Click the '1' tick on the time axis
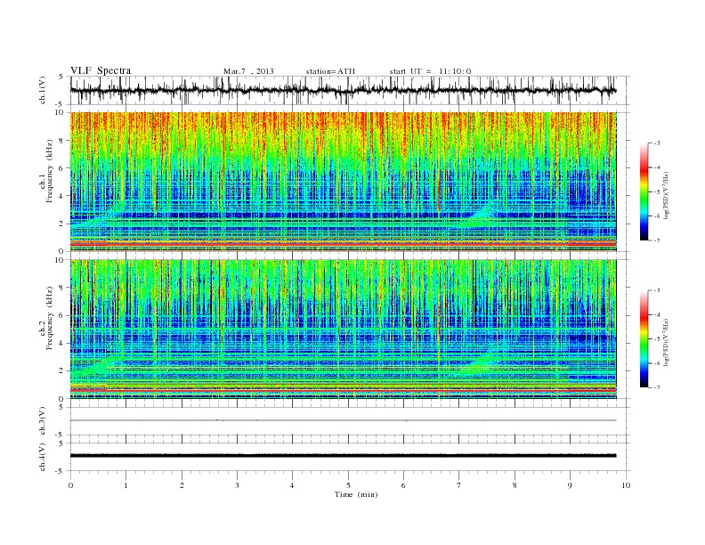705x545 pixels. pos(126,485)
